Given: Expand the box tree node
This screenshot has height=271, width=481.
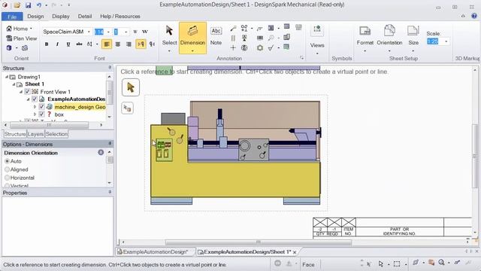Looking at the screenshot, I should click(35, 114).
